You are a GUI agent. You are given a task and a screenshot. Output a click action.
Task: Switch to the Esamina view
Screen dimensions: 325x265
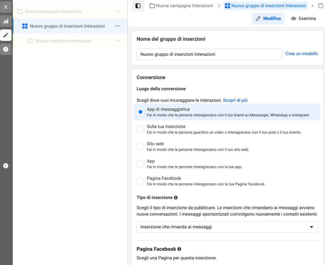pyautogui.click(x=303, y=18)
